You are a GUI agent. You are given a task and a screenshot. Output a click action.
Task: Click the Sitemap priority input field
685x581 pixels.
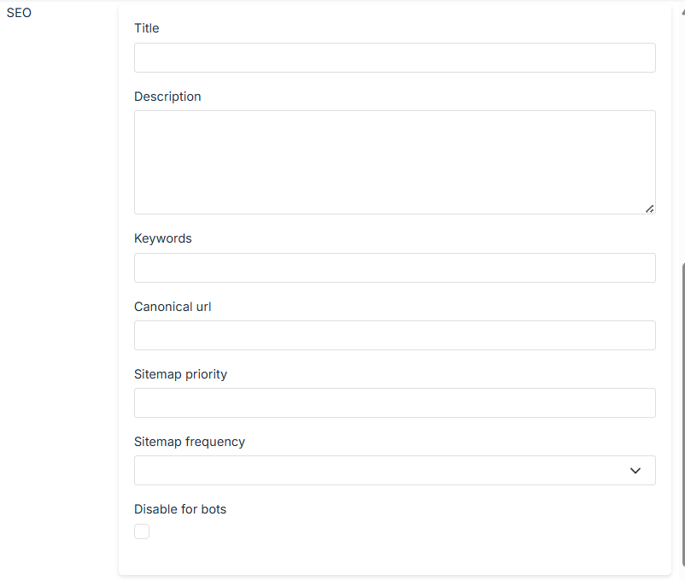tap(395, 402)
